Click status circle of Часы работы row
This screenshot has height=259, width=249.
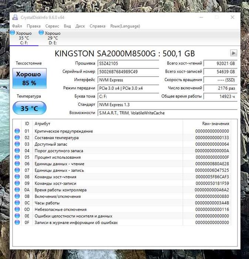(x=17, y=203)
